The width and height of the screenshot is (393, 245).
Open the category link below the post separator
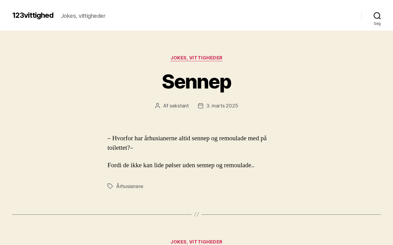[x=196, y=242]
